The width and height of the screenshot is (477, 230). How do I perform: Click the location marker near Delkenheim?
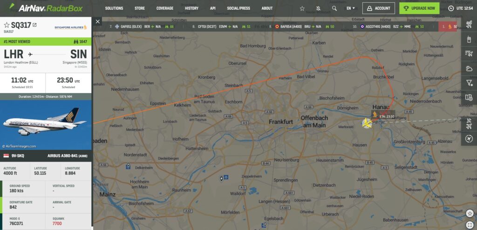click(x=129, y=166)
